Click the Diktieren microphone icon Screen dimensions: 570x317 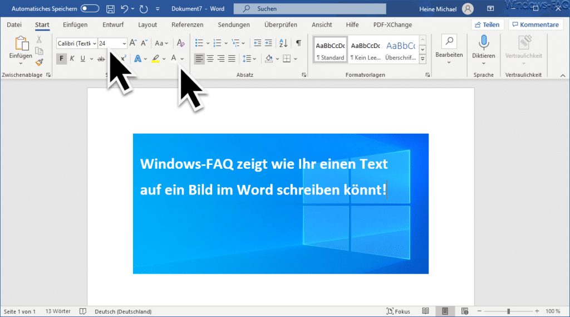point(484,42)
